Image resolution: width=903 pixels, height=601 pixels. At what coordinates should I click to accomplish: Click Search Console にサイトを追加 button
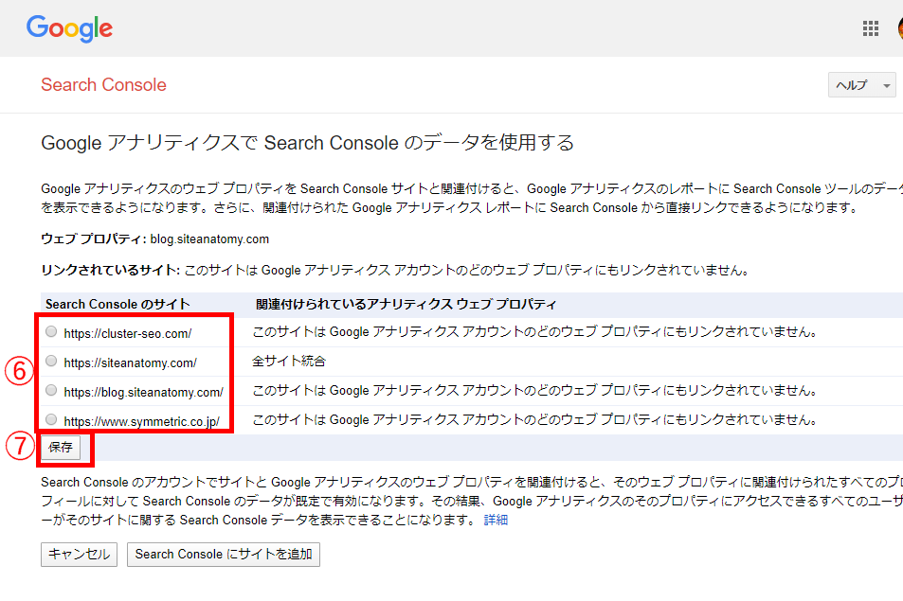[x=224, y=555]
